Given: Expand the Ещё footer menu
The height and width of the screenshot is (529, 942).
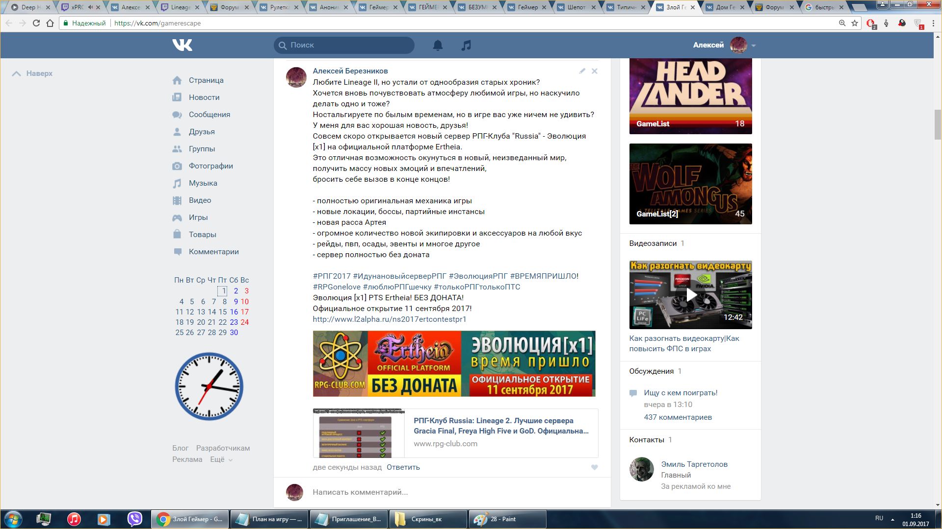Looking at the screenshot, I should pyautogui.click(x=221, y=459).
